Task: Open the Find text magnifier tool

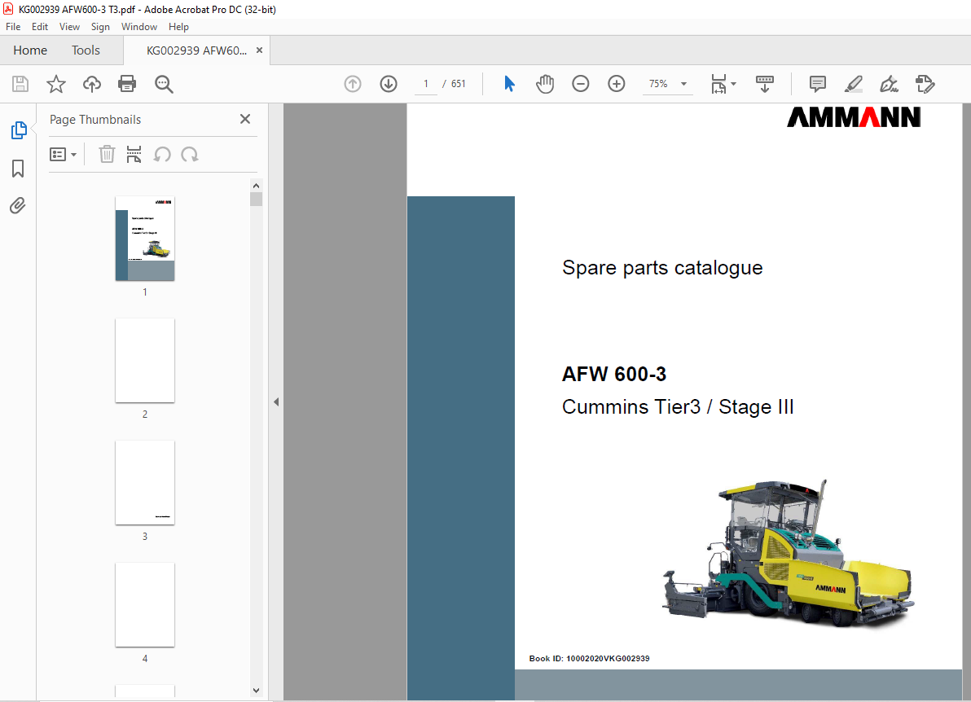Action: 164,84
